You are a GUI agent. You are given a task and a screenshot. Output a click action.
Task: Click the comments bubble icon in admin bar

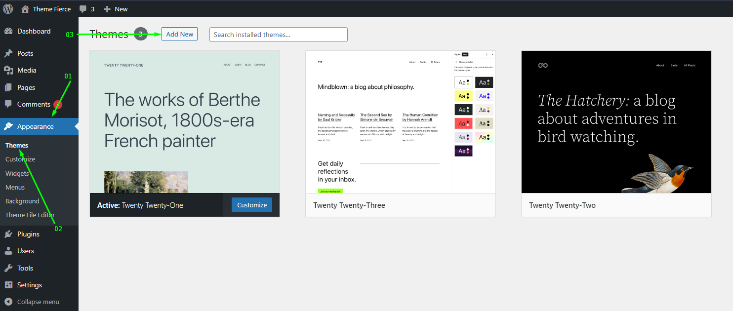click(x=83, y=9)
